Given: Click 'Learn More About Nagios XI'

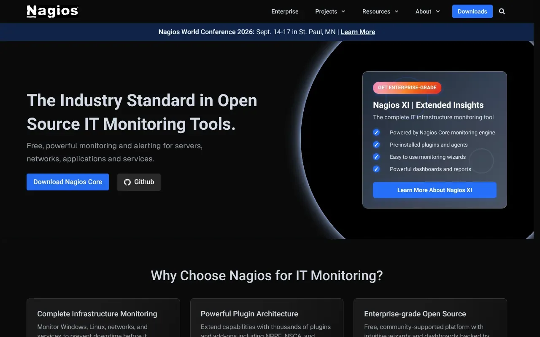Looking at the screenshot, I should [x=434, y=190].
